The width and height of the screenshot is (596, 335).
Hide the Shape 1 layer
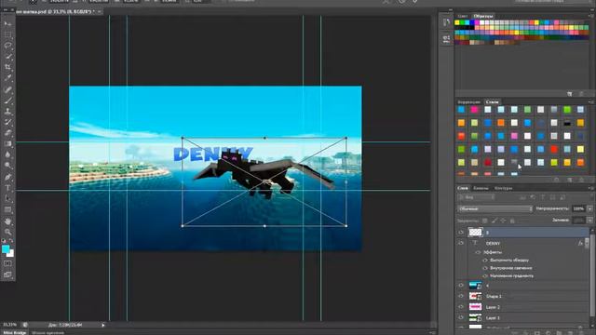[461, 296]
